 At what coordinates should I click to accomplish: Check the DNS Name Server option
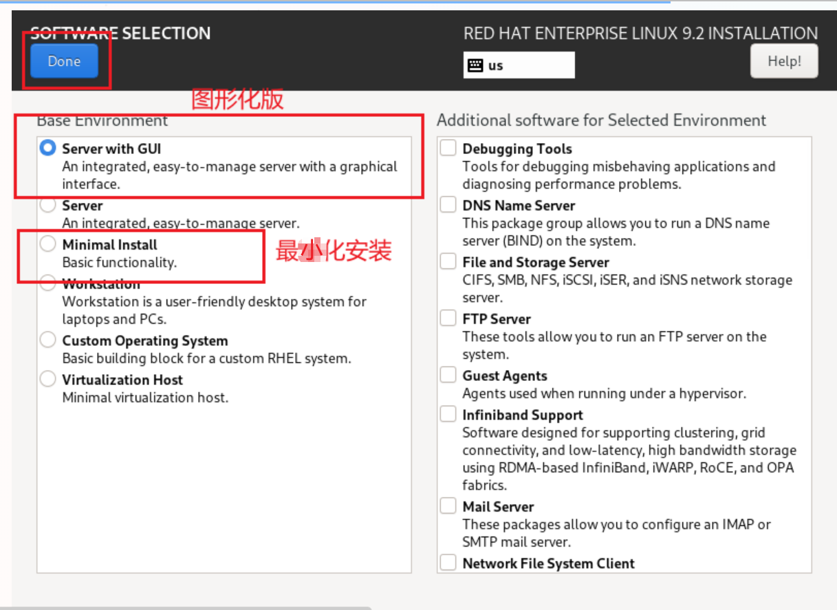(448, 205)
